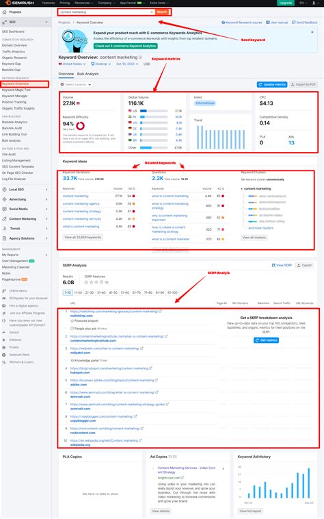Click Keyword Research course link
This screenshot has height=519, width=324.
pyautogui.click(x=241, y=23)
